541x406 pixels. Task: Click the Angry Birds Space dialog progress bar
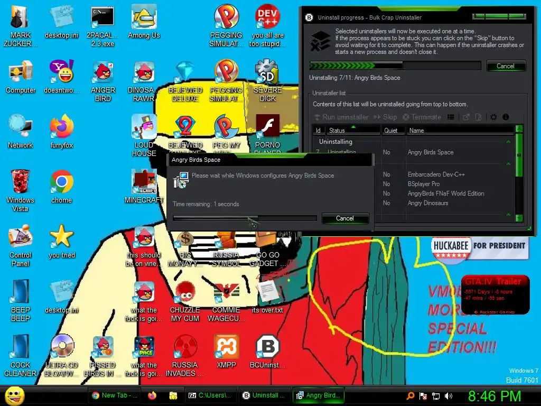tap(245, 218)
